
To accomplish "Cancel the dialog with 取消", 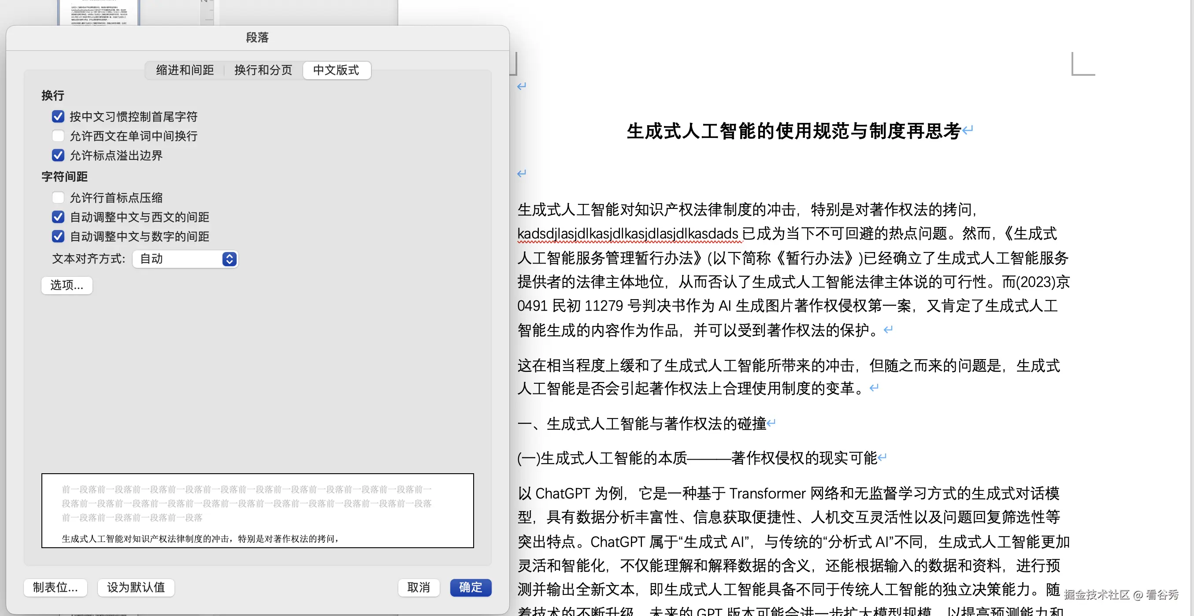I will click(418, 587).
